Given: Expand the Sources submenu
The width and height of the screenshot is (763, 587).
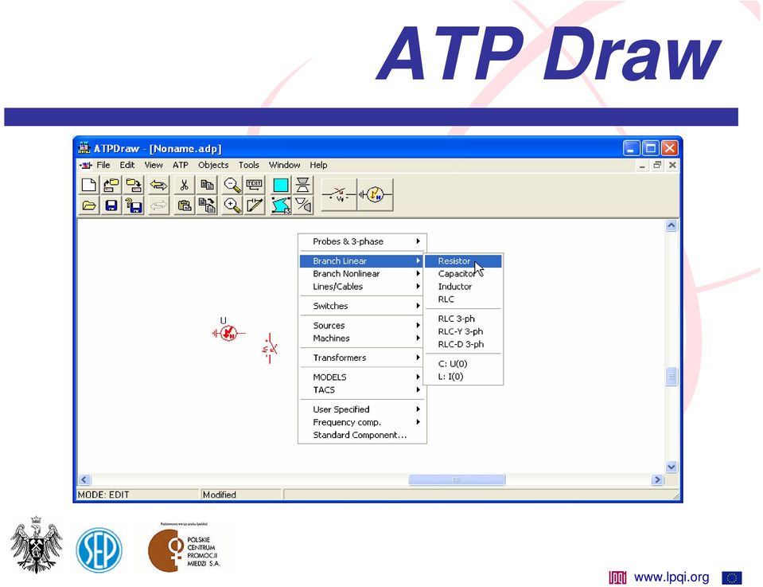Looking at the screenshot, I should pos(363,326).
